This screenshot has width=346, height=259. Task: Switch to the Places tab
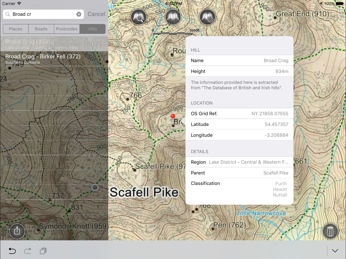coord(16,29)
